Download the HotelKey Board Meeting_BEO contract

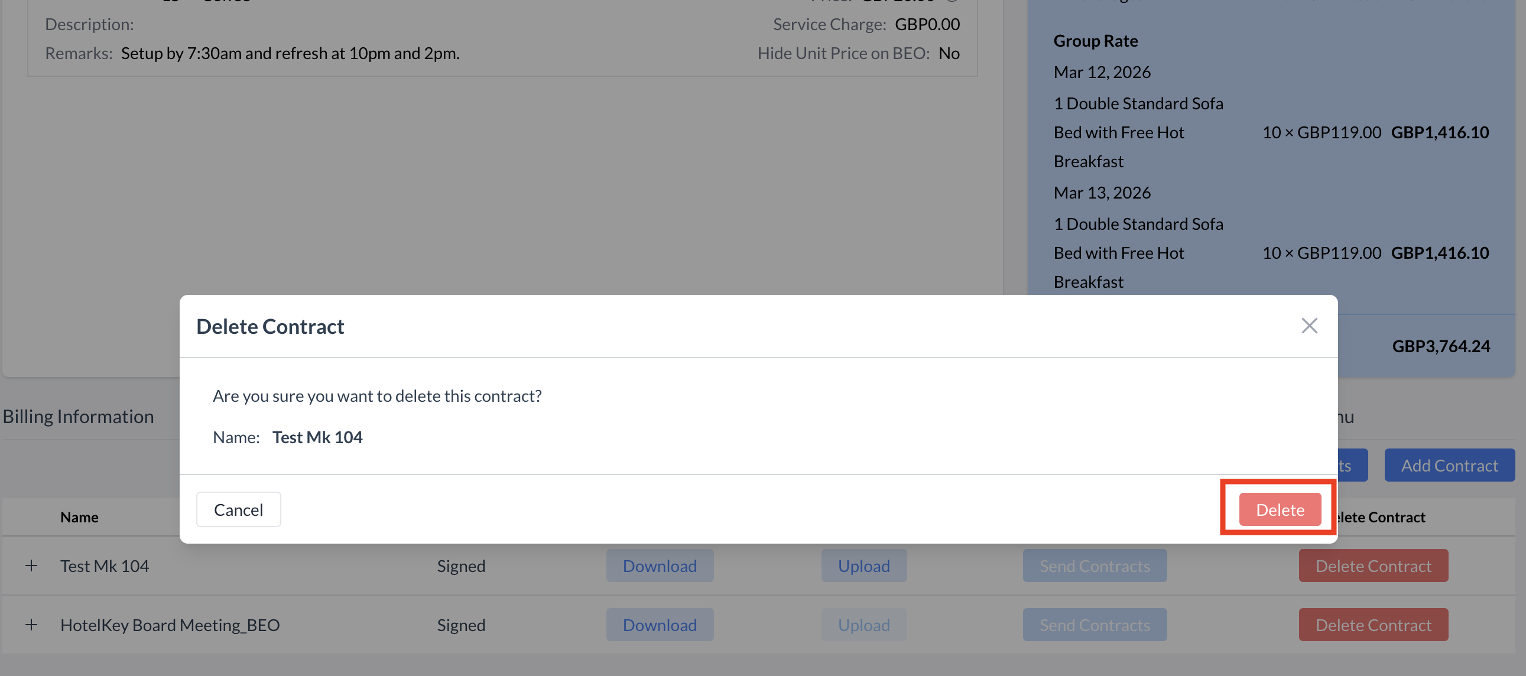pos(660,625)
